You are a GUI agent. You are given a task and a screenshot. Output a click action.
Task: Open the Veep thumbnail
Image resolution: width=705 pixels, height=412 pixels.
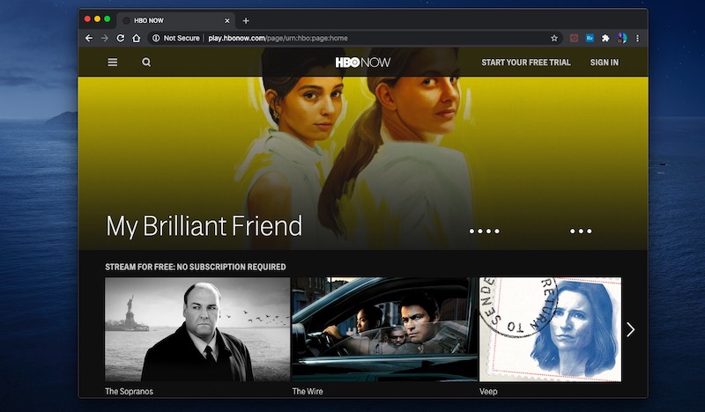click(550, 329)
